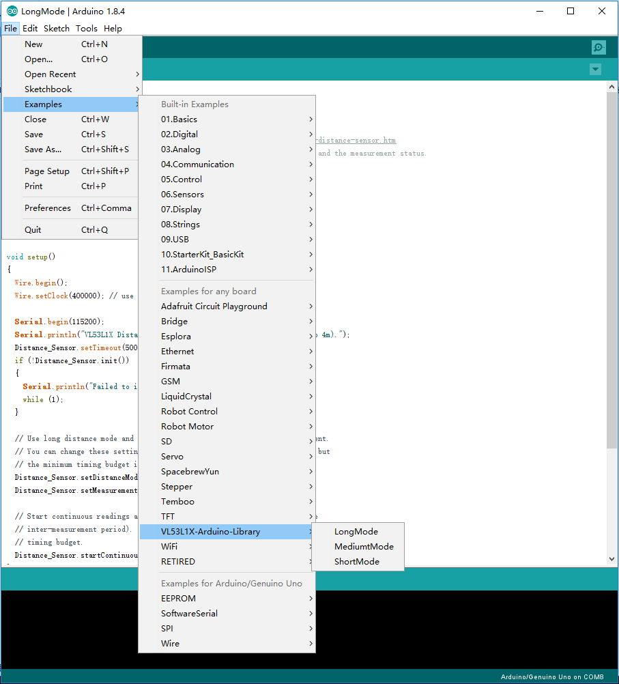Open the Sketch menu
The width and height of the screenshot is (619, 684).
(56, 29)
